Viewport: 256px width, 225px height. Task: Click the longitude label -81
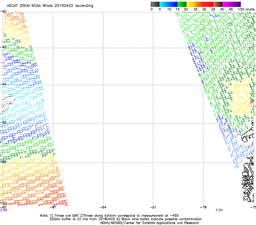(x=153, y=207)
